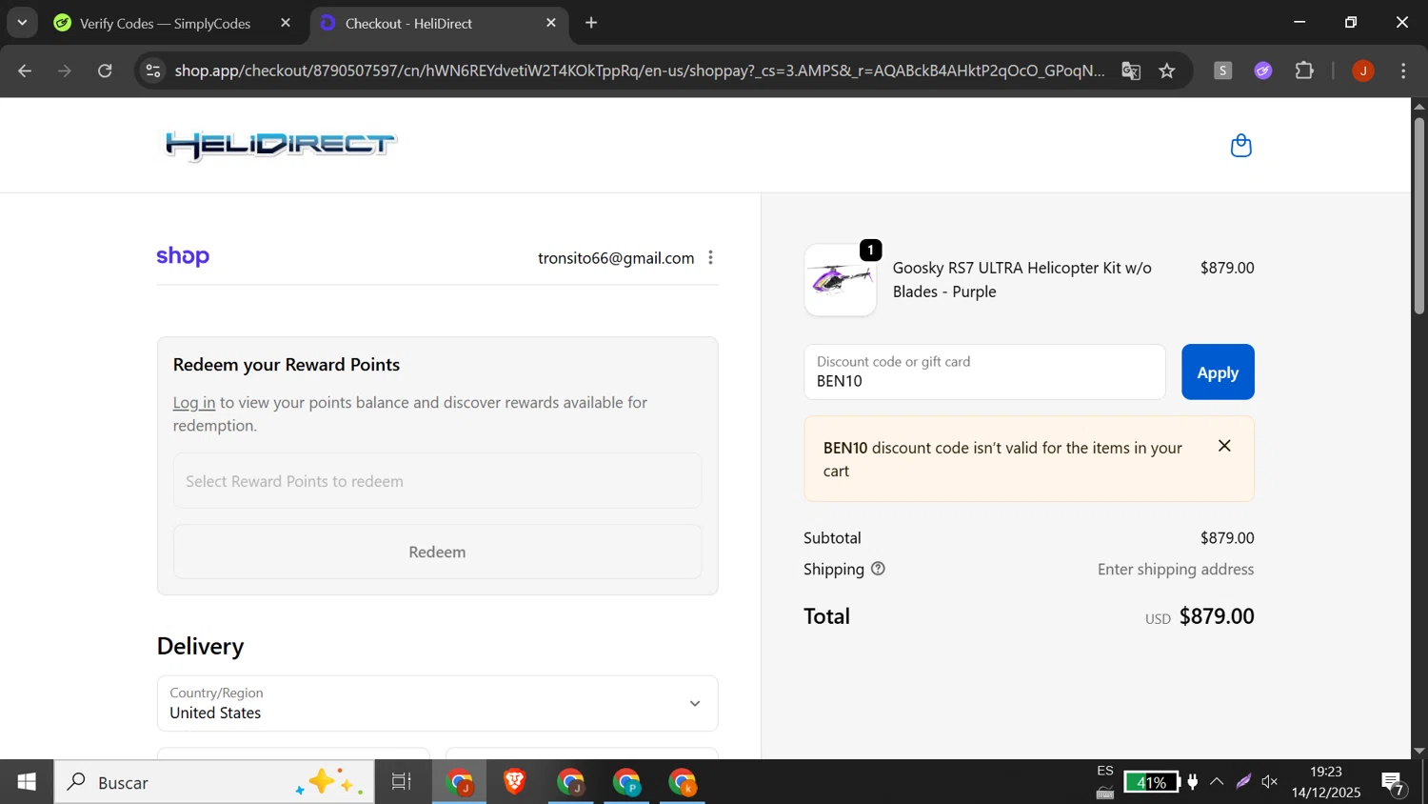Open Google Translate icon in address bar

point(1131,70)
